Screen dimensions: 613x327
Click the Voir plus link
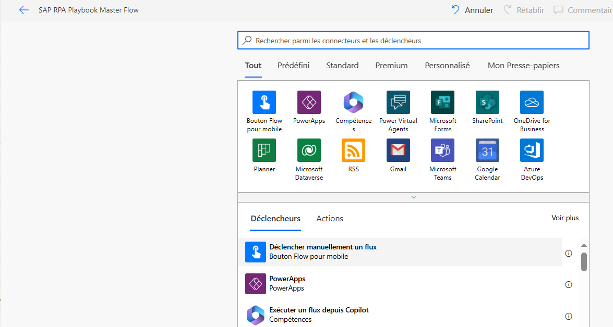point(565,218)
